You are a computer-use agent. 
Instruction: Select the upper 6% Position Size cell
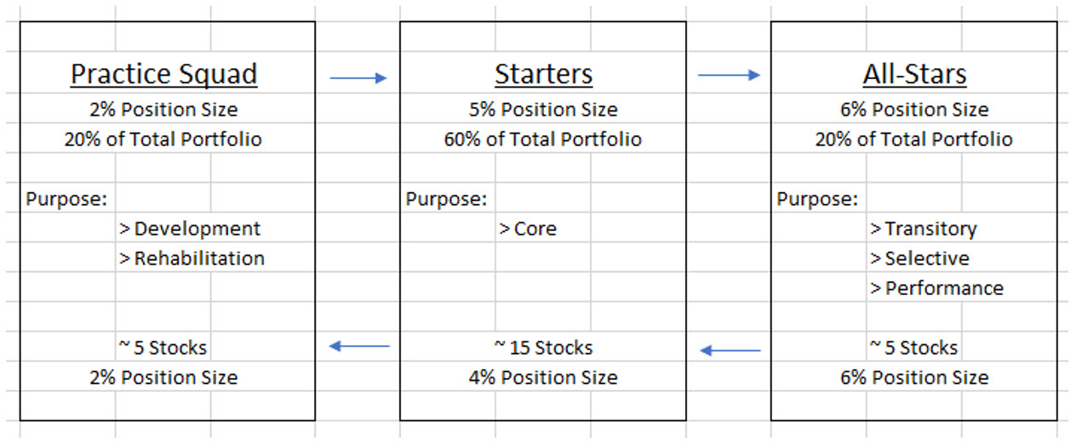(914, 110)
